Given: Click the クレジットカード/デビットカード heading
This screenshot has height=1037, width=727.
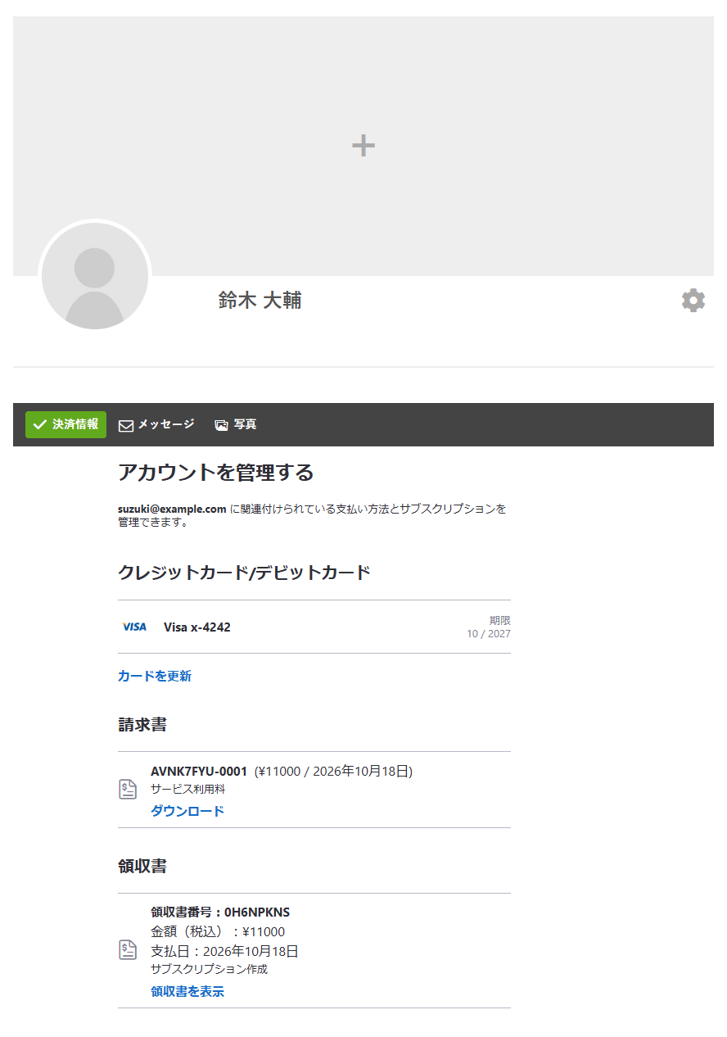Looking at the screenshot, I should 244,572.
